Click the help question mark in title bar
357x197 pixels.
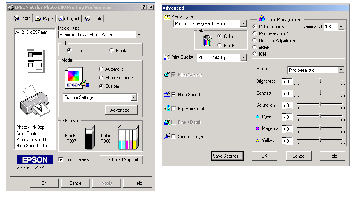click(x=143, y=7)
